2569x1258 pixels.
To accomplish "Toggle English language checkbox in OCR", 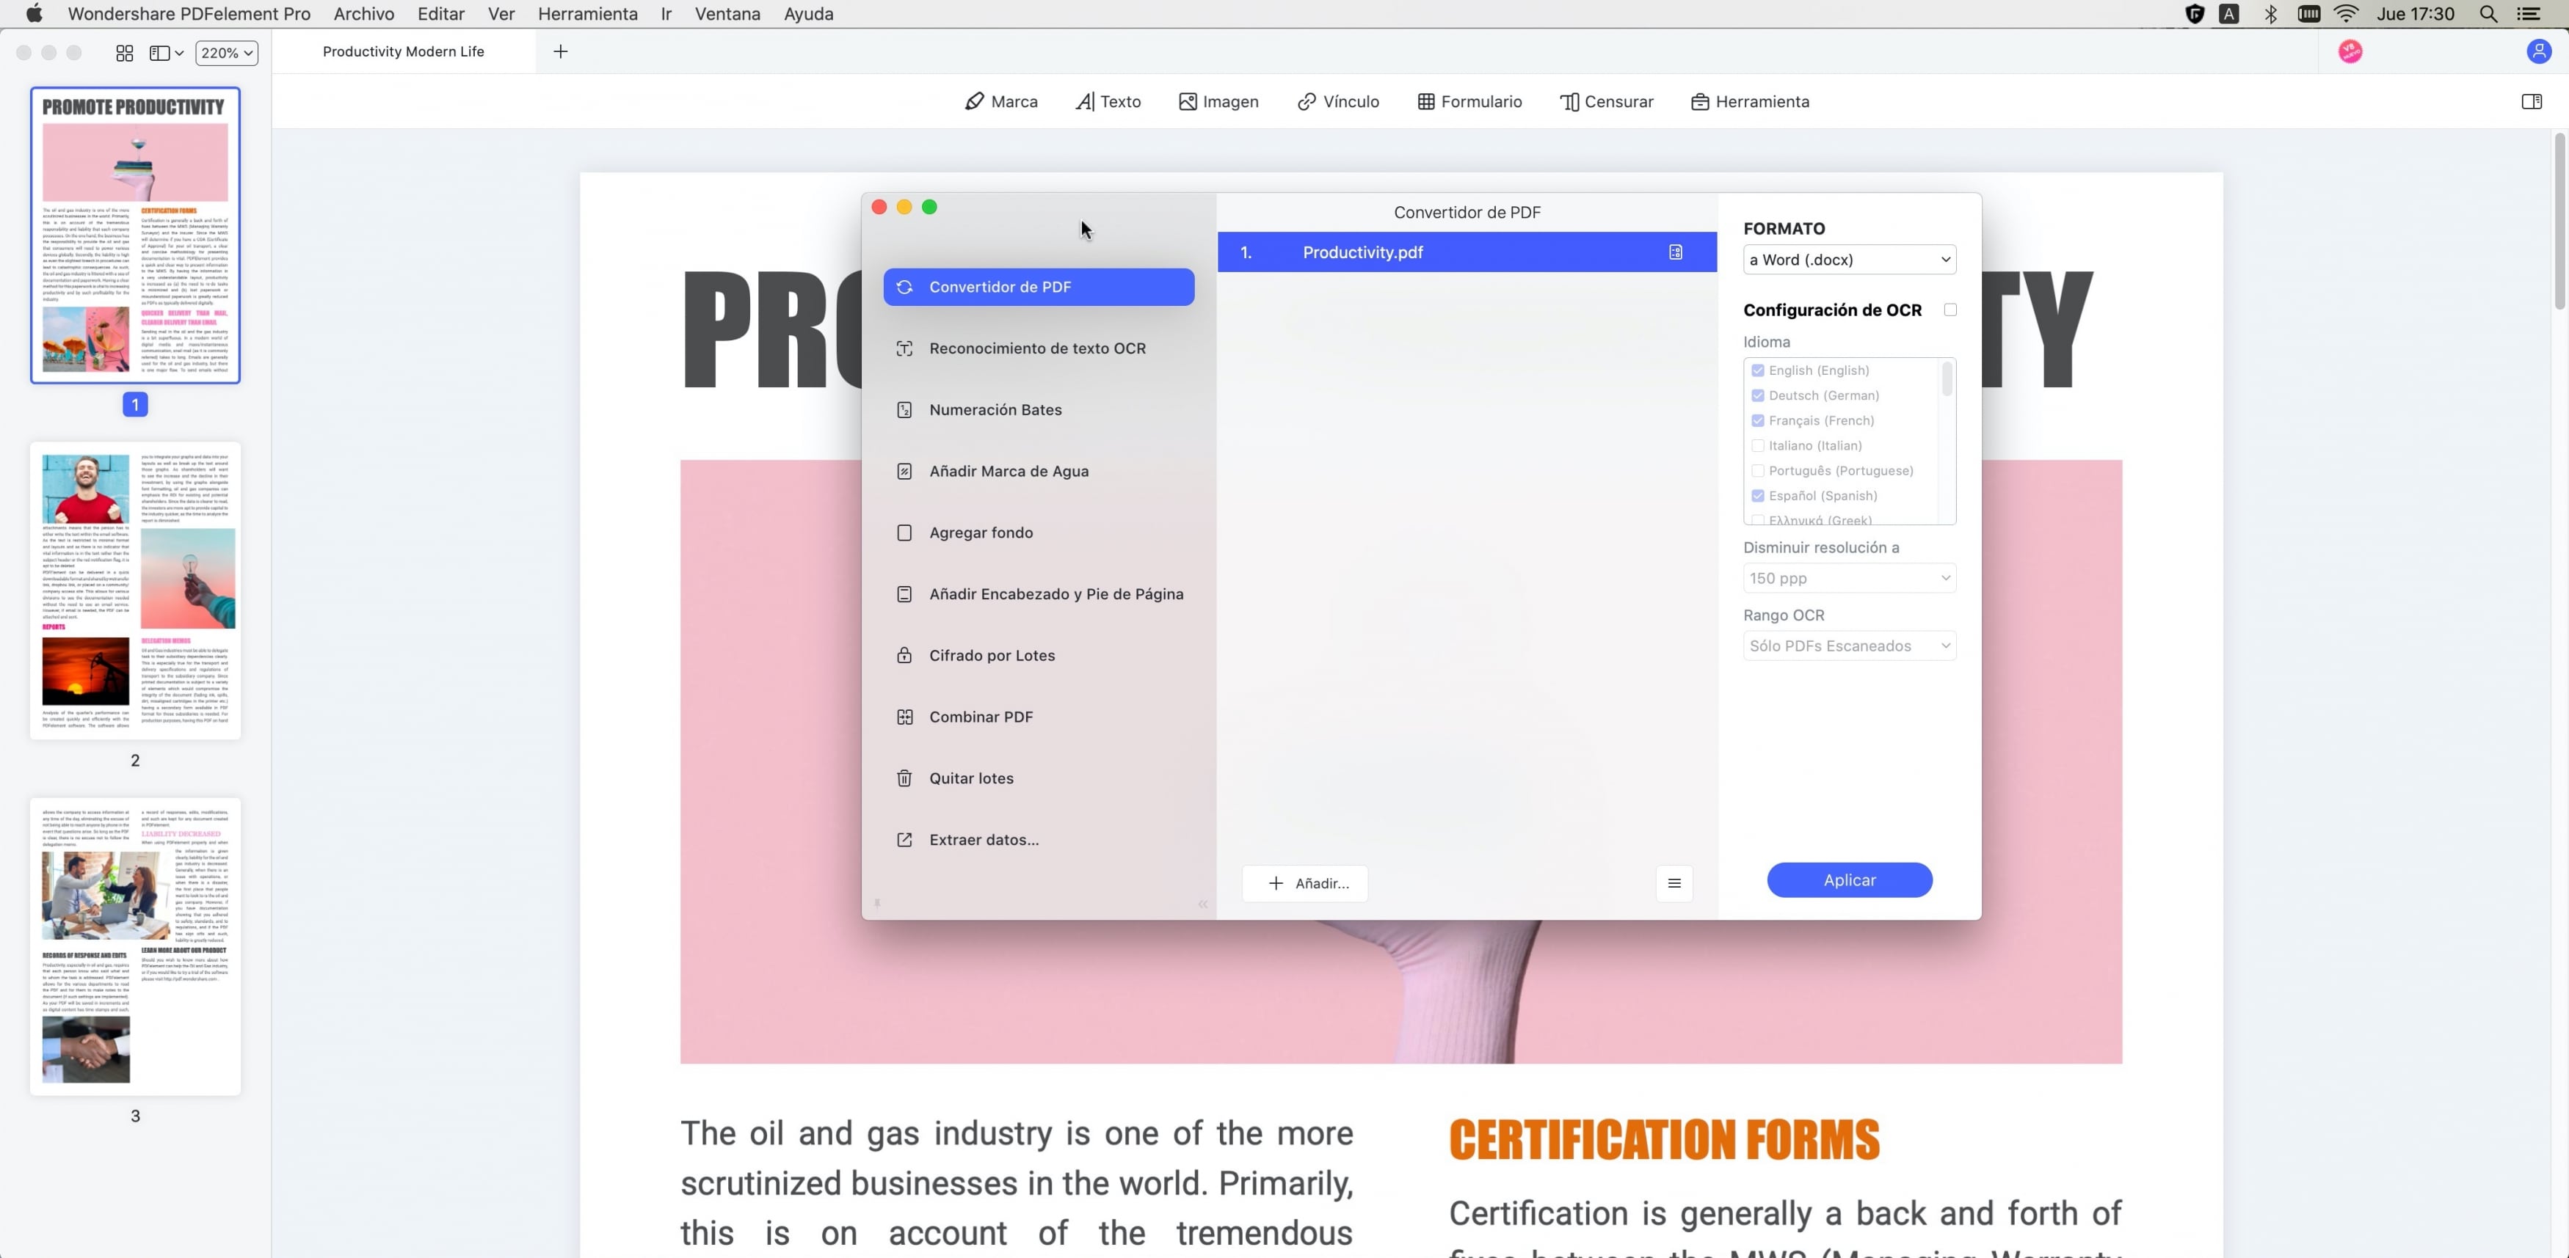I will coord(1758,368).
